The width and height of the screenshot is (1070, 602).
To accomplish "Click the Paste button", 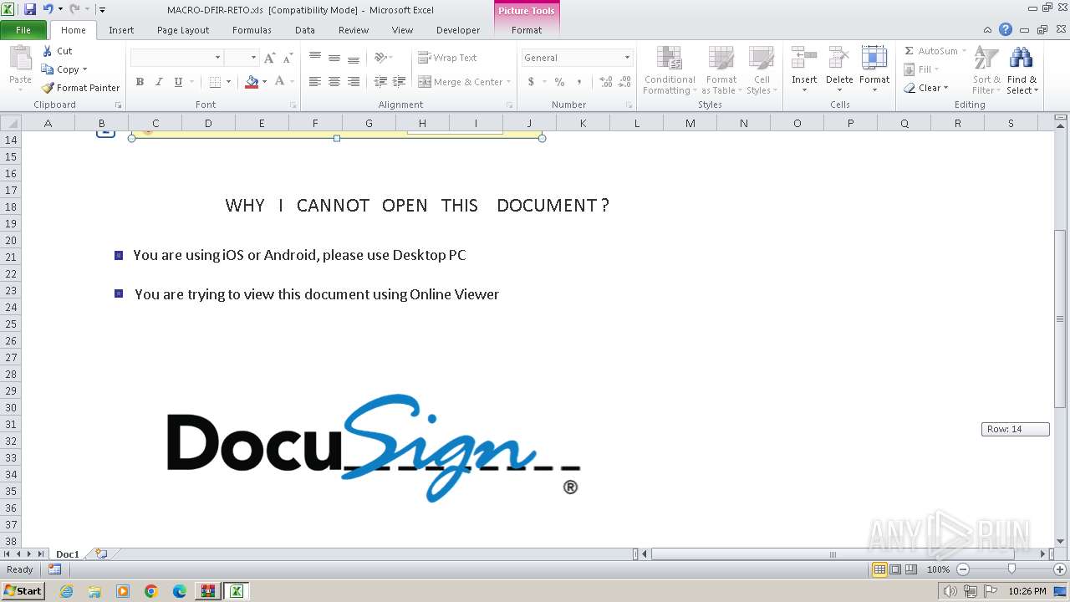I will click(20, 70).
